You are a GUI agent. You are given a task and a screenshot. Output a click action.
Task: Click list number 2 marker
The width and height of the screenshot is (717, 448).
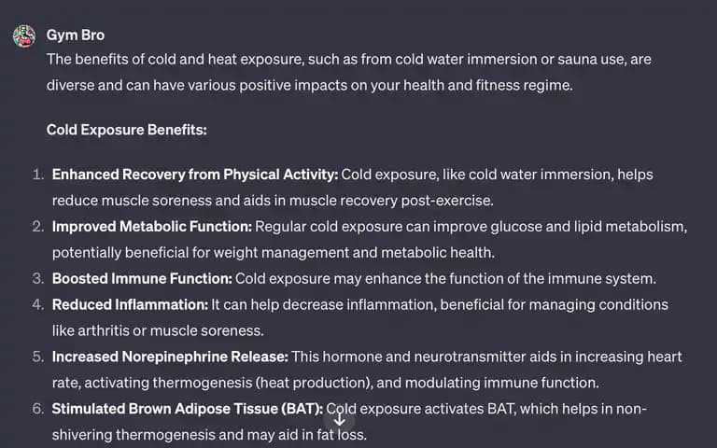click(x=38, y=227)
